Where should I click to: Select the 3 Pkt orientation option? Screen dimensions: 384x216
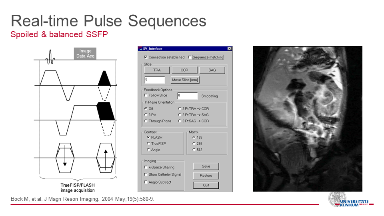[146, 115]
